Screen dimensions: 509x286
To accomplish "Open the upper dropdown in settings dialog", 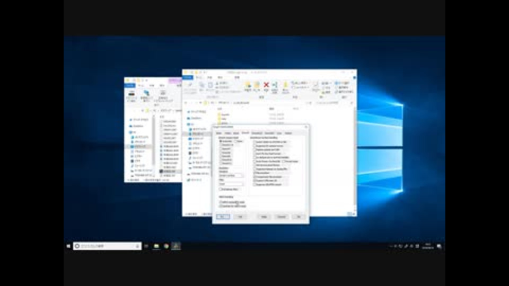I will click(x=231, y=175).
